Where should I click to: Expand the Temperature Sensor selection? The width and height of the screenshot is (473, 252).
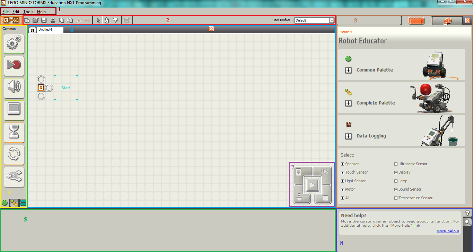[x=396, y=198]
